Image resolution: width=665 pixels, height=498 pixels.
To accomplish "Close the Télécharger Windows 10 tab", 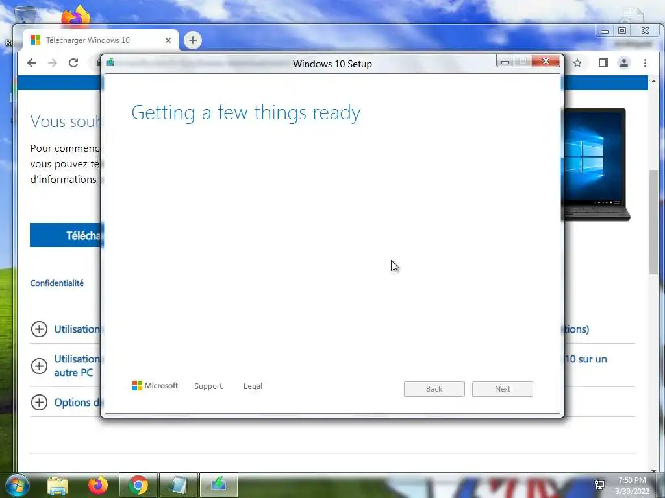I will coord(168,40).
